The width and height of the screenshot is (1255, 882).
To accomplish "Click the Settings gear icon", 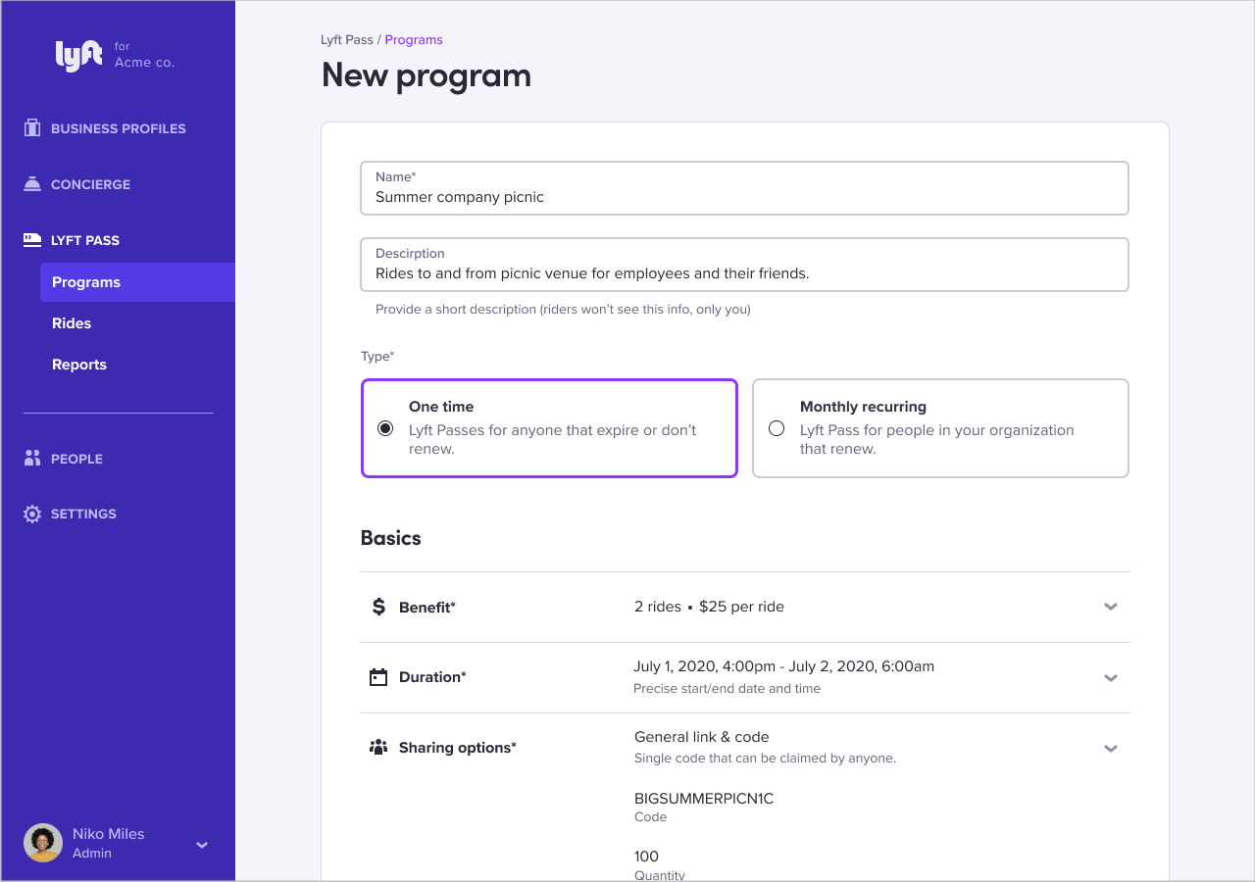I will pos(31,513).
